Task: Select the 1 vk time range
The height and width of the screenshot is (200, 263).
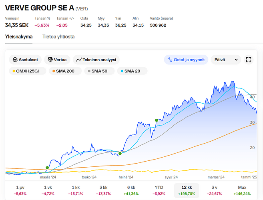Action: (x=48, y=190)
